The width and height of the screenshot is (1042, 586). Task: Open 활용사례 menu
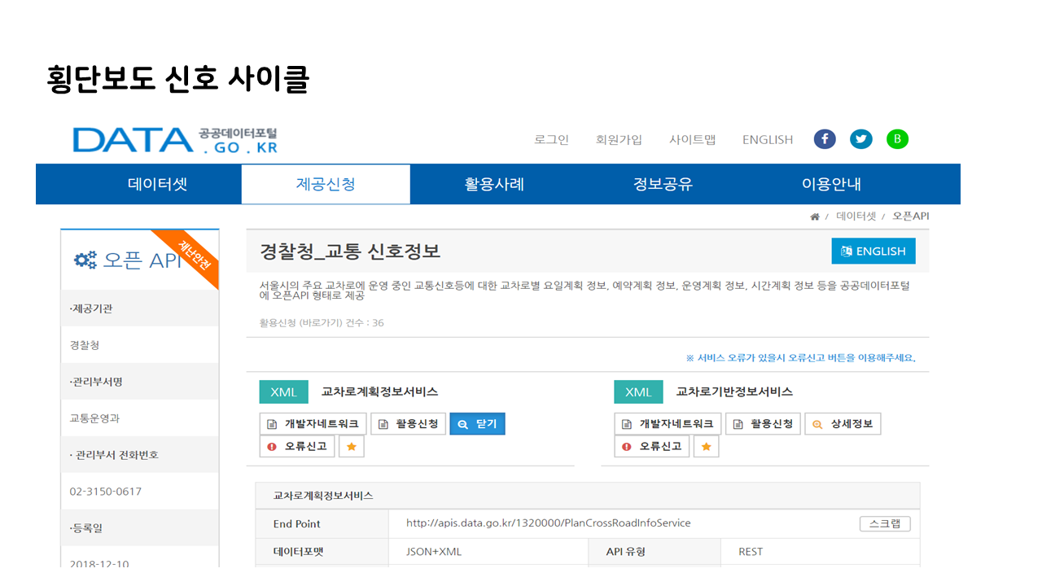(494, 184)
